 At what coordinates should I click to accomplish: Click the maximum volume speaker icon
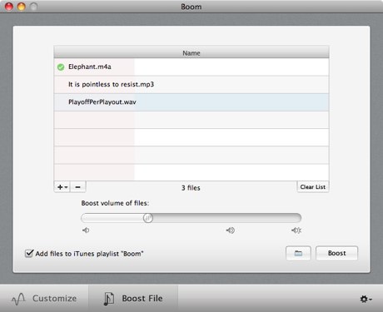point(296,230)
